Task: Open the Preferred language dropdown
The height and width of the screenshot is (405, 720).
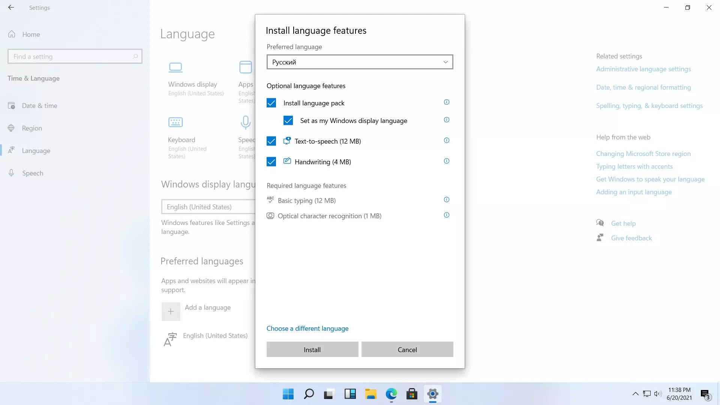Action: (360, 62)
